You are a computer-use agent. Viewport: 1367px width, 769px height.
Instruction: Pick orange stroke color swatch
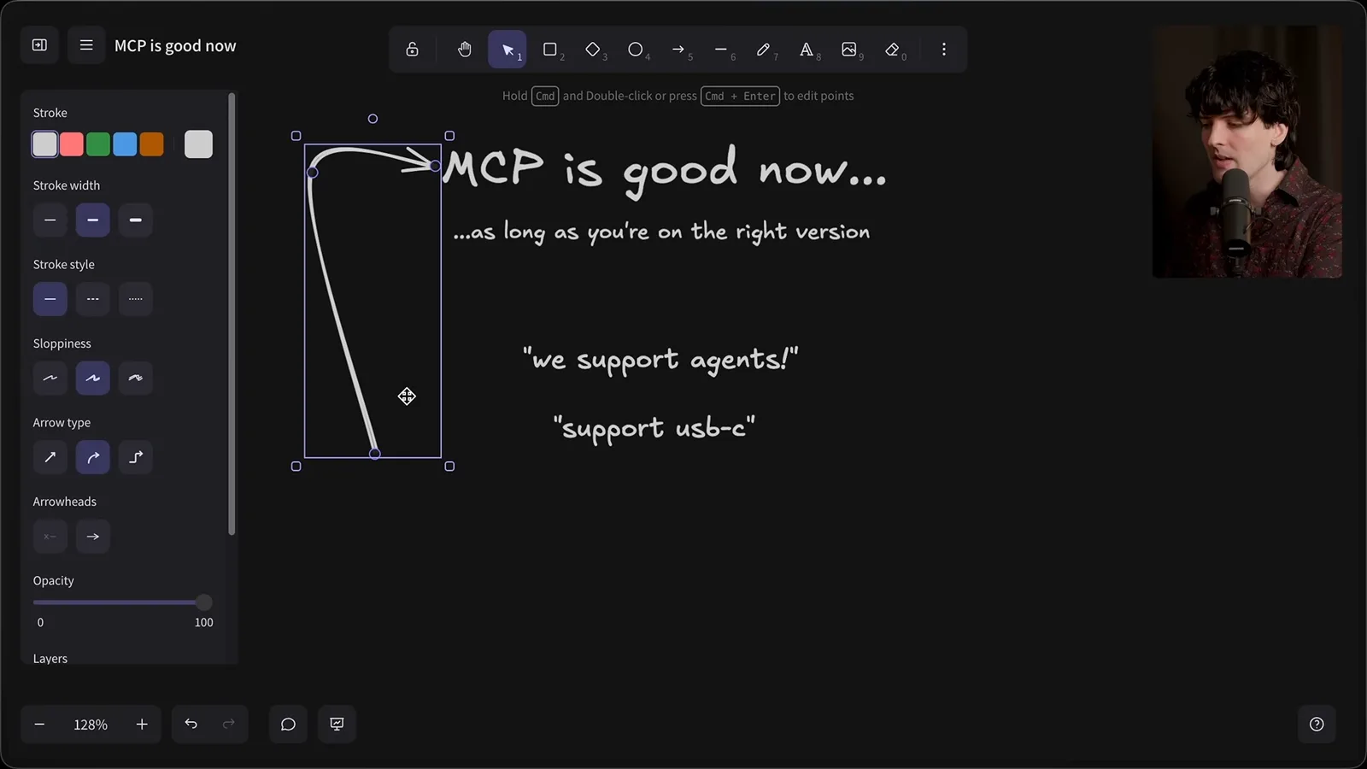click(x=151, y=144)
